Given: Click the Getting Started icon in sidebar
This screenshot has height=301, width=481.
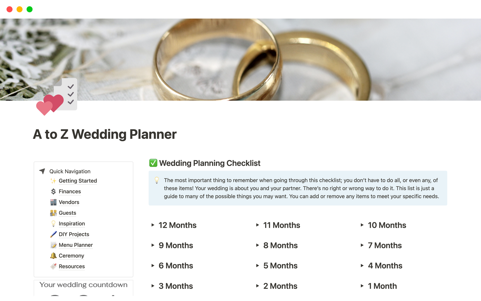Looking at the screenshot, I should (x=53, y=180).
